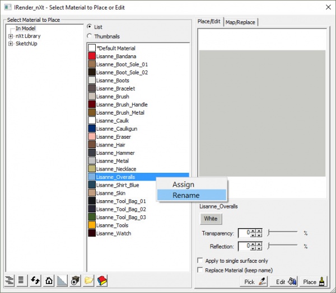Click the Transparency slider handle
Screen dimensions: 336x293
click(269, 231)
